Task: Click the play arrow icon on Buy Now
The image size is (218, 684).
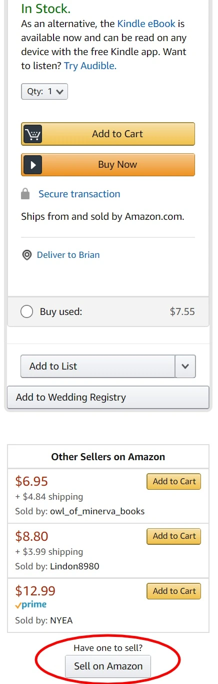Action: pyautogui.click(x=33, y=165)
